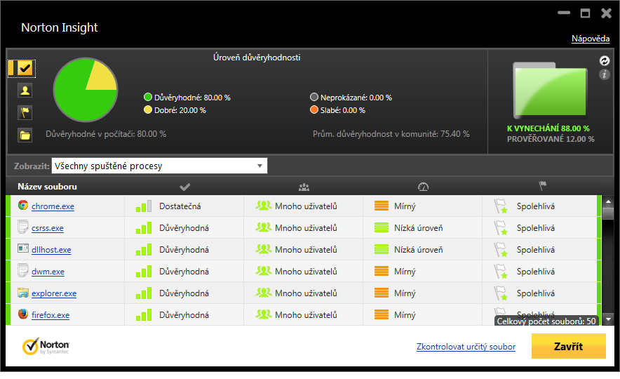The width and height of the screenshot is (620, 379).
Task: Open the user prevalence view icon
Action: click(25, 91)
